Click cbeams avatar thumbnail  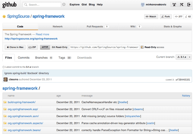coord(5,79)
